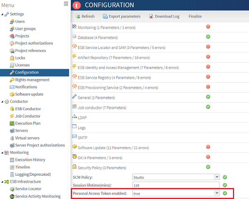
Task: Open the Personal Access Token enabled dropdown
Action: point(217,193)
